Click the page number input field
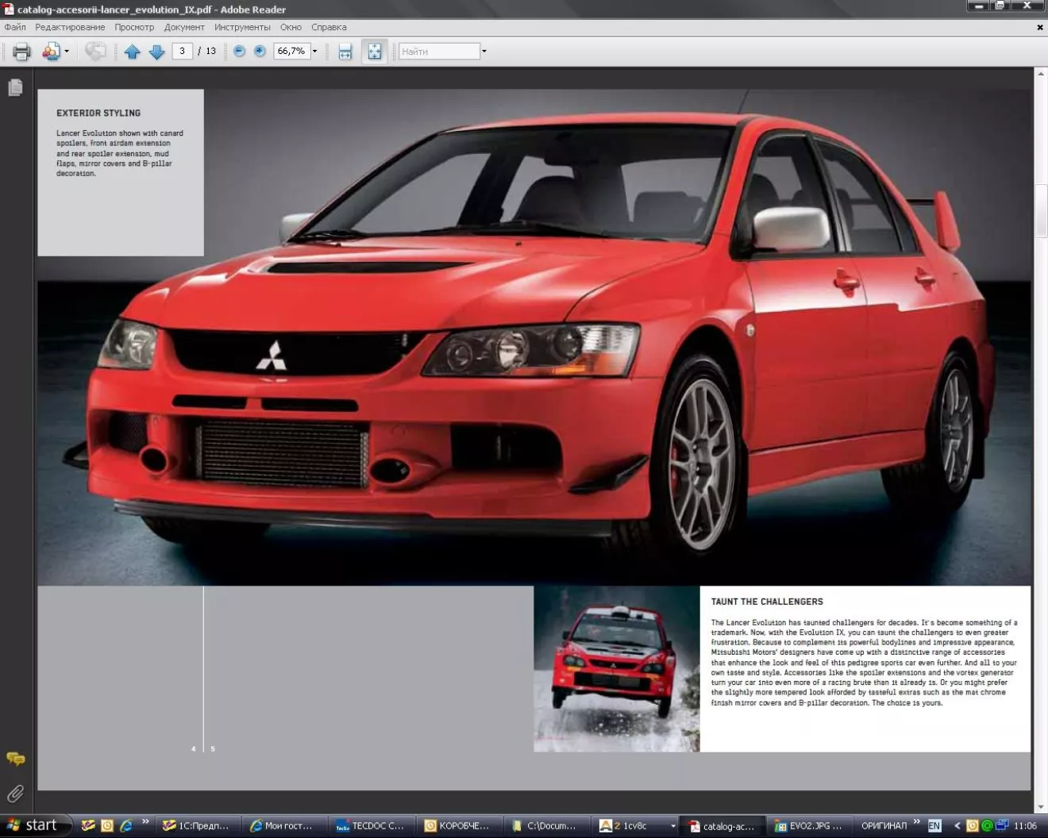The width and height of the screenshot is (1048, 838). [x=182, y=51]
